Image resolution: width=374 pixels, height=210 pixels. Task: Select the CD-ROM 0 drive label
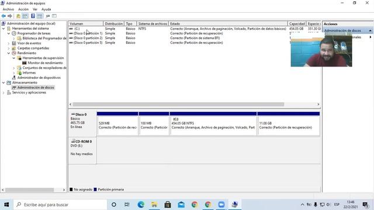(x=82, y=150)
